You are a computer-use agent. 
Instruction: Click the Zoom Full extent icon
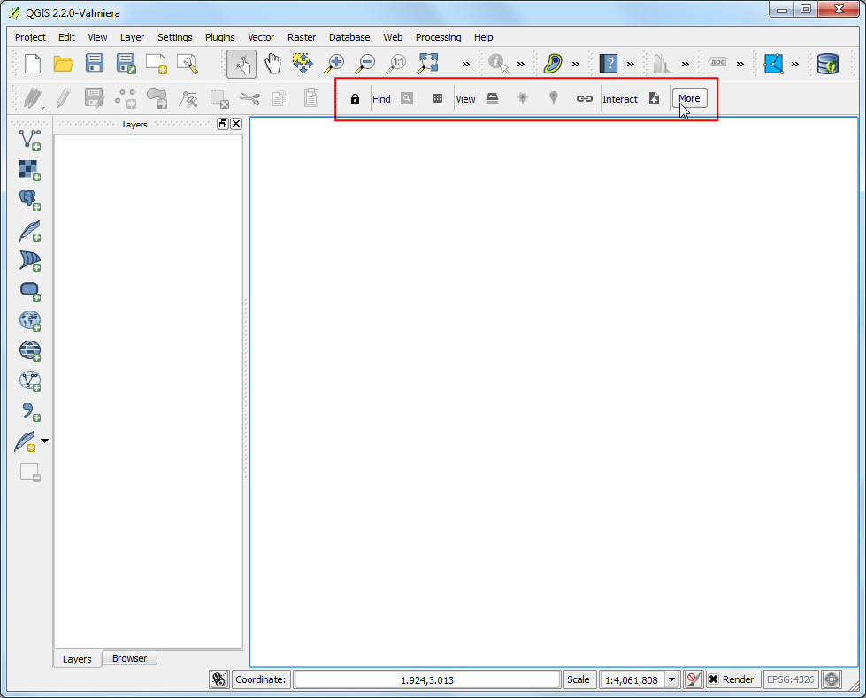(x=428, y=63)
